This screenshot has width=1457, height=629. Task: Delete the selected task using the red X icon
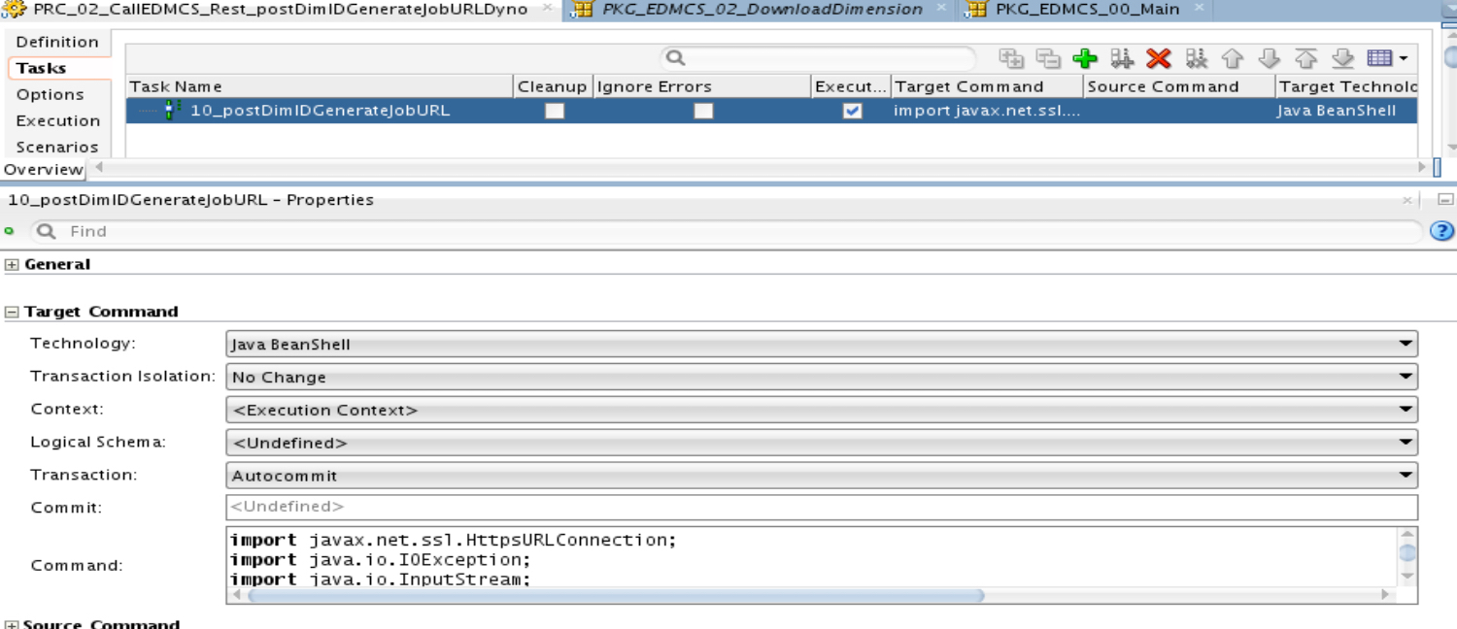[1158, 58]
